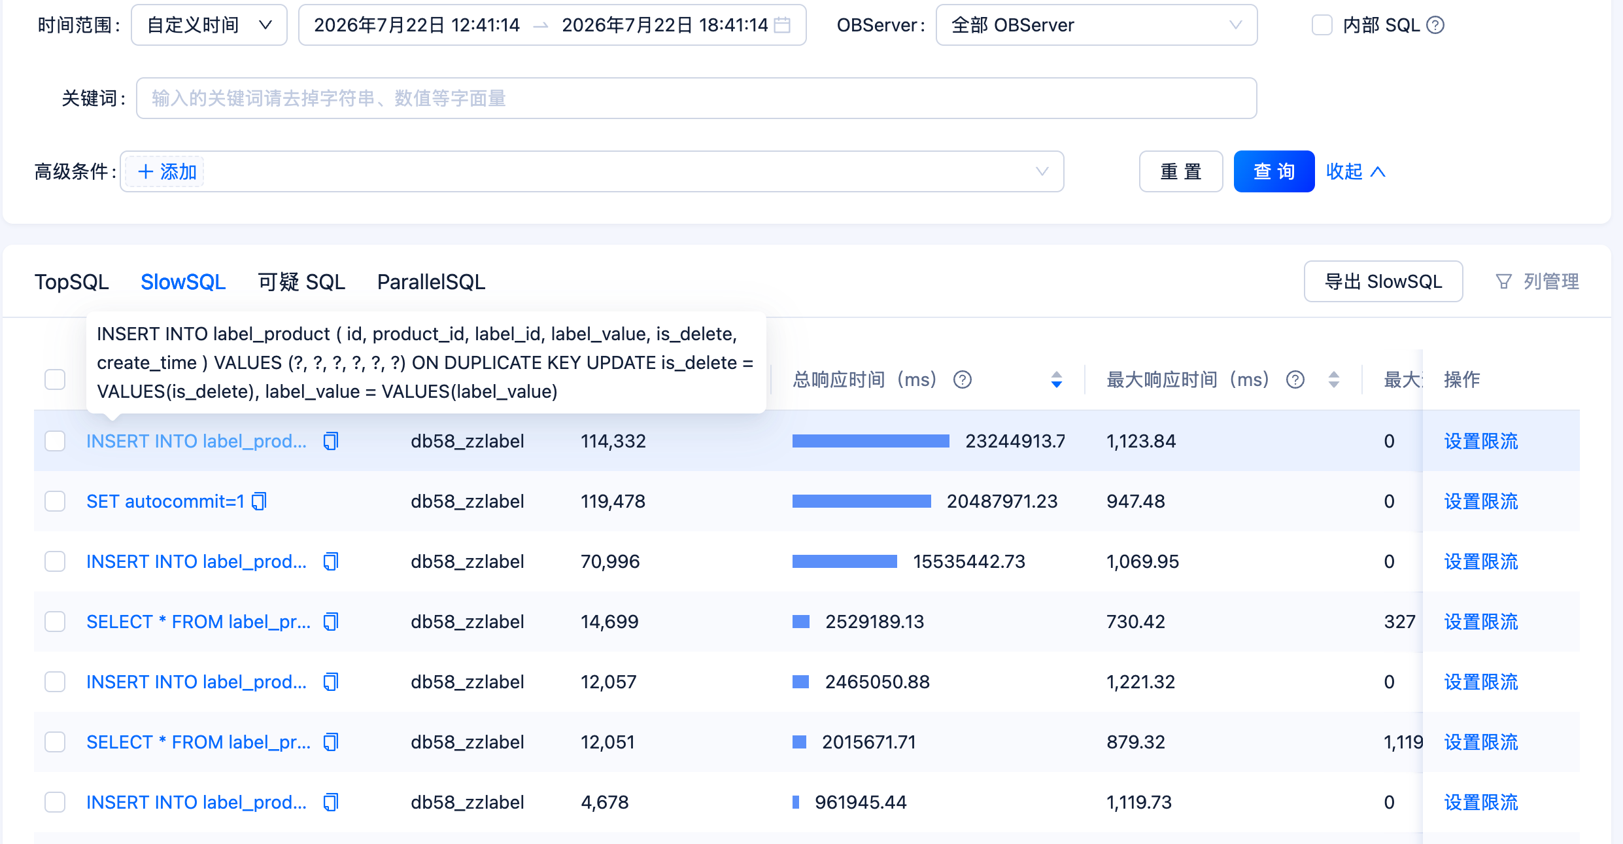
Task: Open the ParallelSQL tab
Action: [432, 281]
